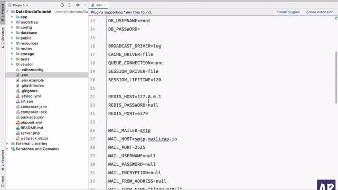
Task: Click the DB_PASSWORD= line
Action: tap(124, 29)
